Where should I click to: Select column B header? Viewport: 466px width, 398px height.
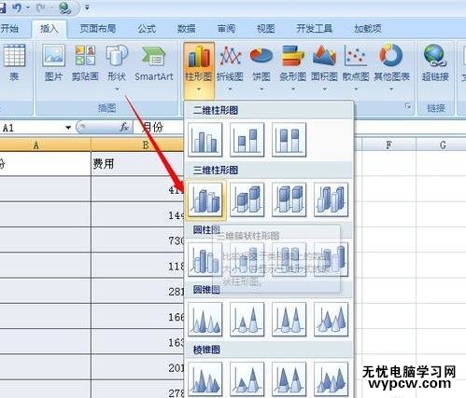137,144
